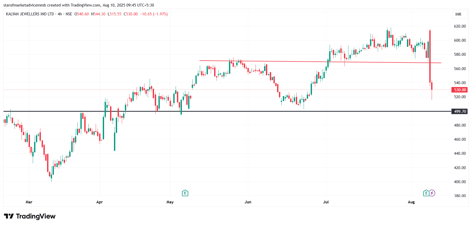Click the low value L515.55

coord(114,14)
